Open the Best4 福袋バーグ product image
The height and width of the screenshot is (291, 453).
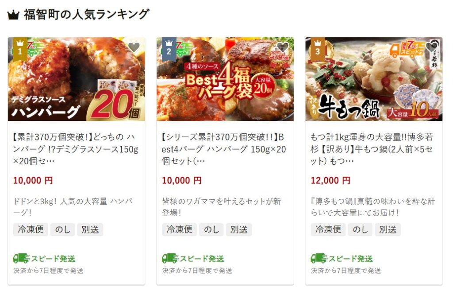[x=225, y=79]
